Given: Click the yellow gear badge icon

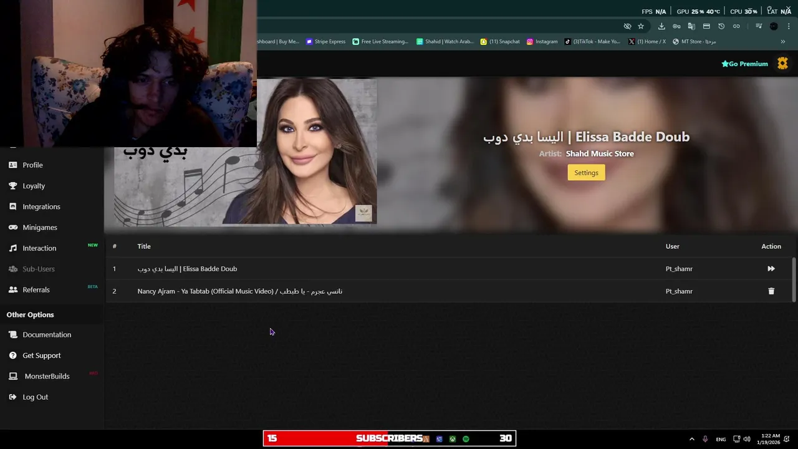Looking at the screenshot, I should pos(782,63).
